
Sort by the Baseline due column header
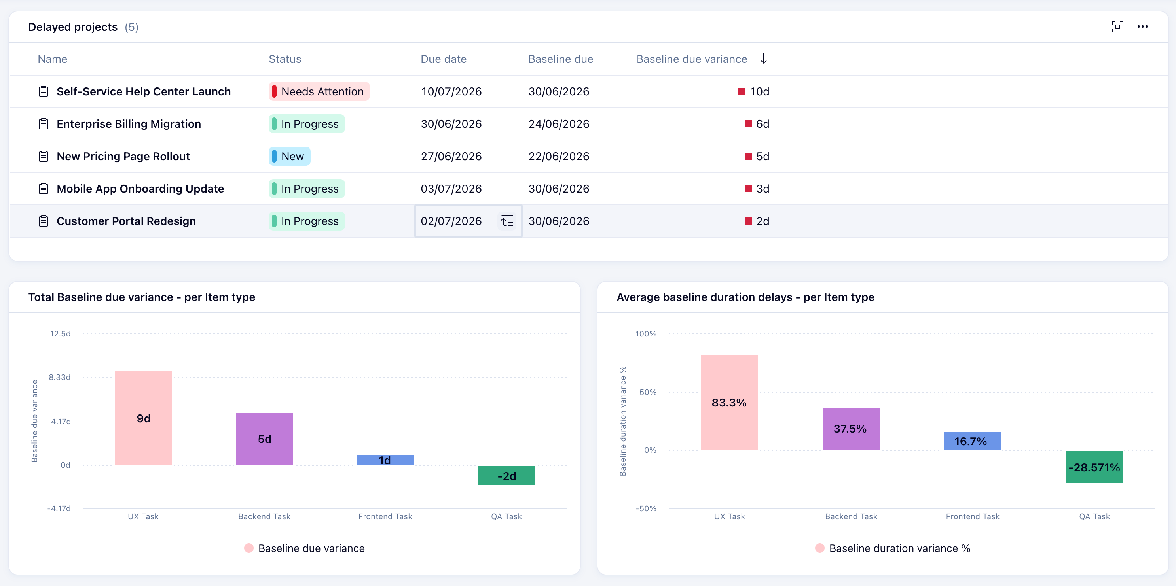(561, 59)
